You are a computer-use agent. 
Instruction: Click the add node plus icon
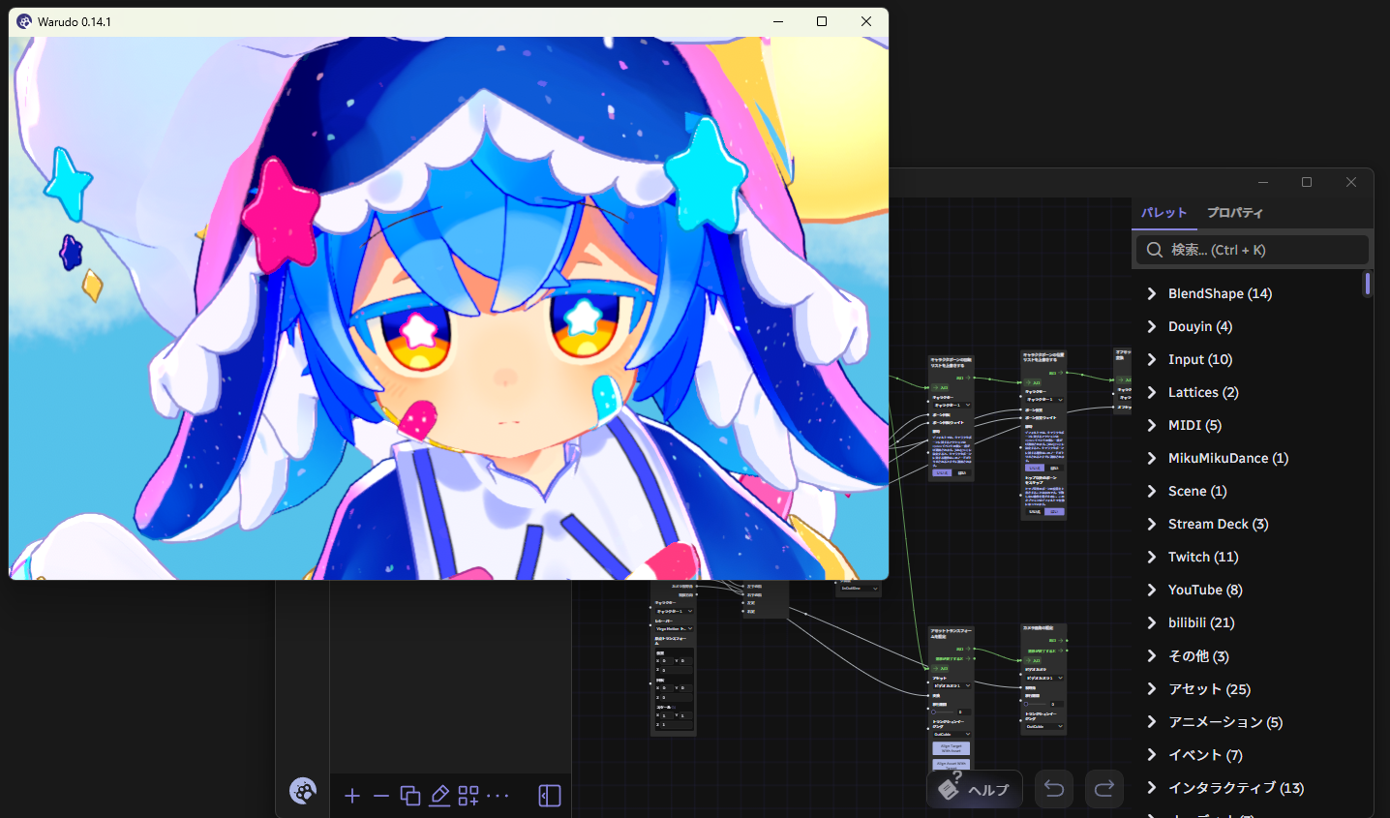[352, 796]
